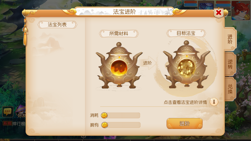The image size is (251, 141).
Task: Open the chat bubble icon
Action: [8, 111]
